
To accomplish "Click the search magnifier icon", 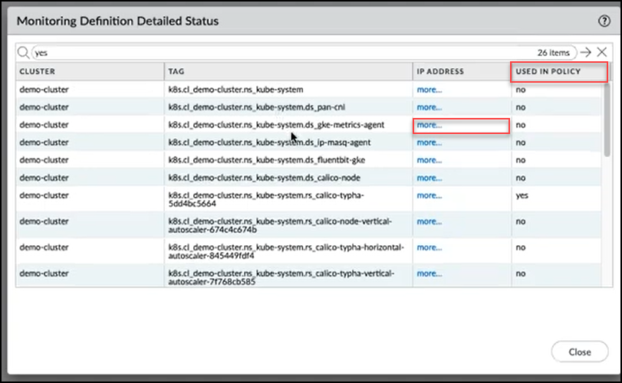I will 24,53.
